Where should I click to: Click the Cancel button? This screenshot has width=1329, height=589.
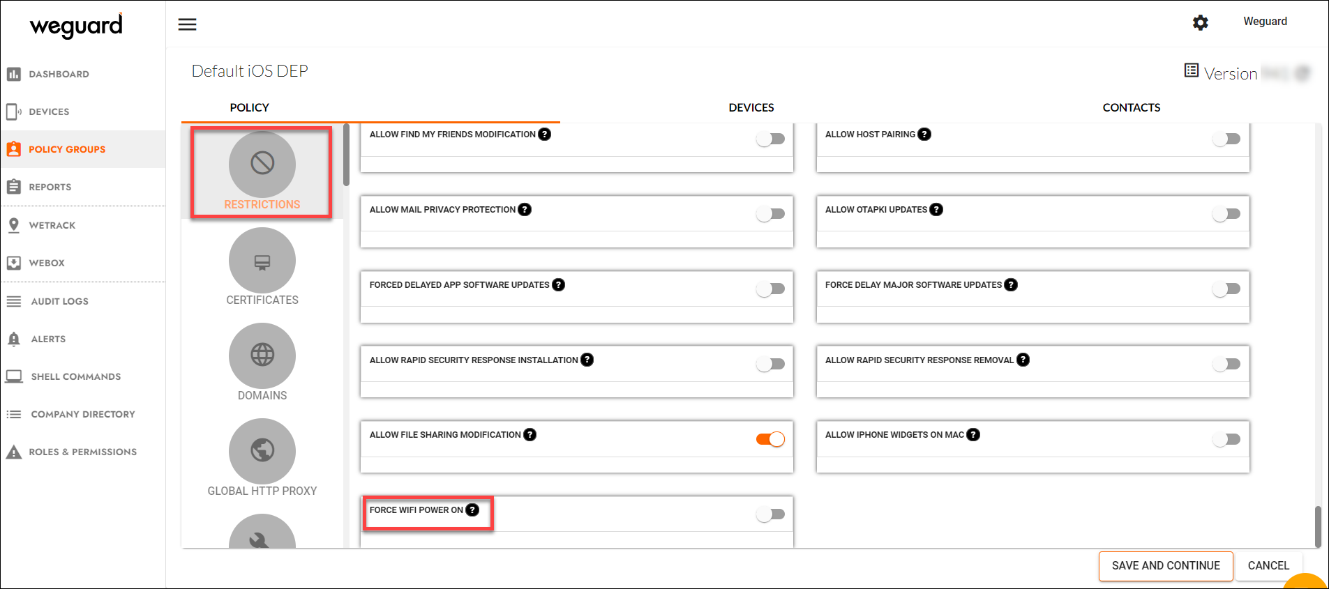1268,566
